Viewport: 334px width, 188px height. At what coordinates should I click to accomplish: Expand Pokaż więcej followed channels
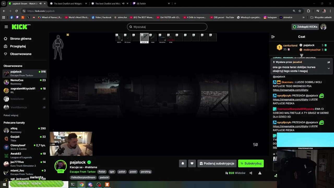11,115
